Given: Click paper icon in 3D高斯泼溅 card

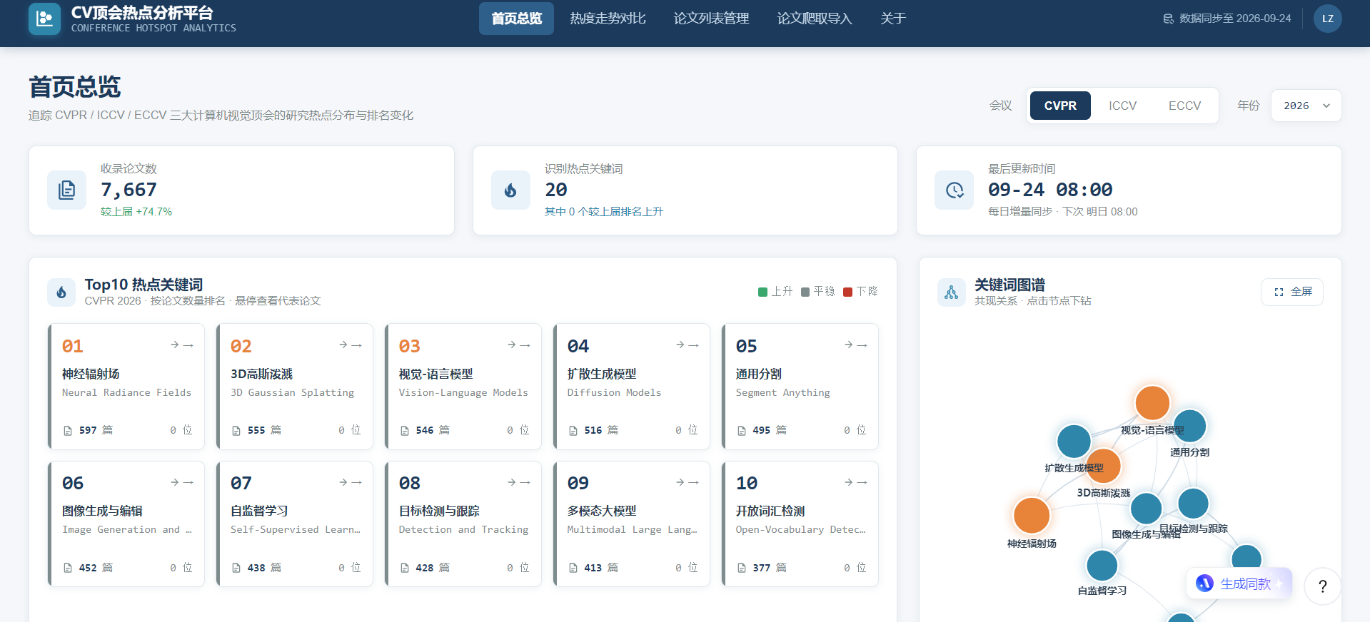Looking at the screenshot, I should point(236,431).
